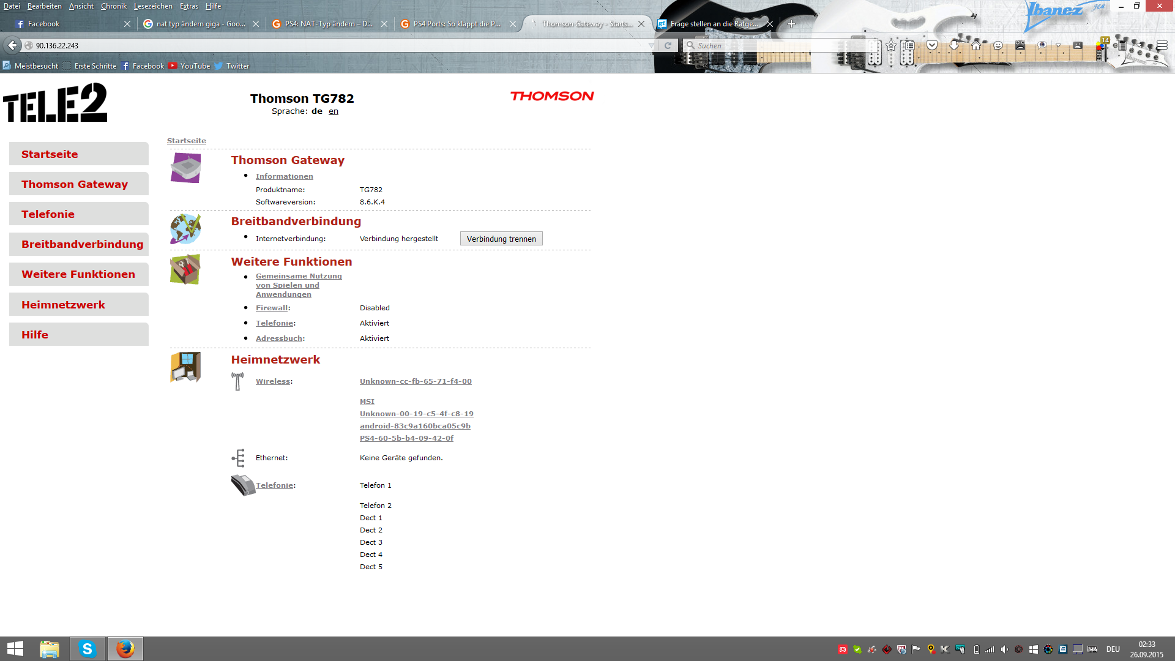Click the battery tray icon
Screen dimensions: 1175x661
[x=976, y=649]
